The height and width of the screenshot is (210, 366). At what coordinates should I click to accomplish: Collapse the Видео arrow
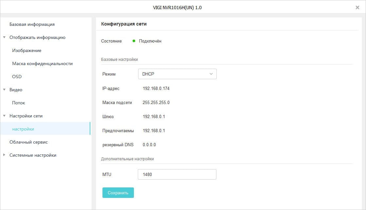(x=4, y=90)
